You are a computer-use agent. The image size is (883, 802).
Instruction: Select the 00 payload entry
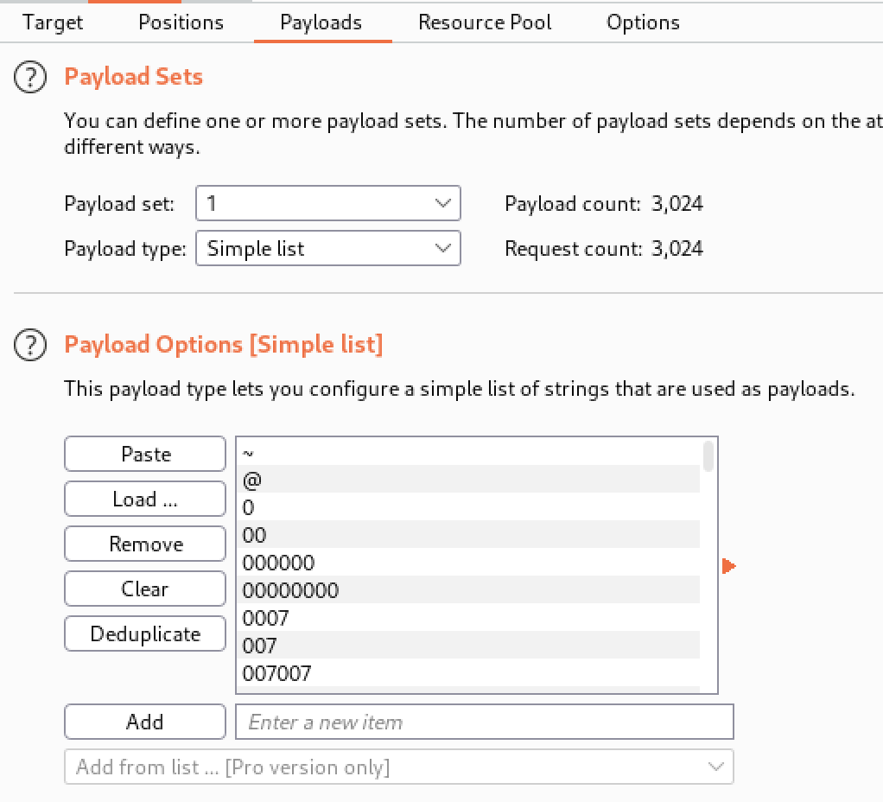(468, 535)
